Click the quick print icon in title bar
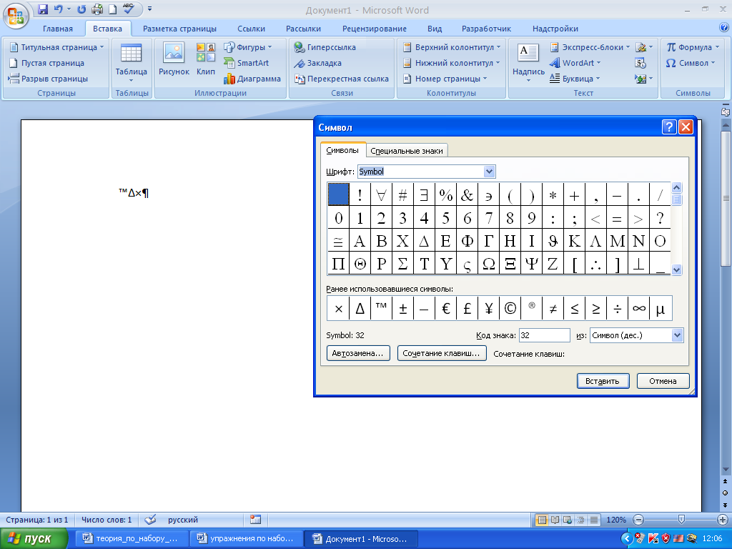The width and height of the screenshot is (732, 549). [97, 9]
